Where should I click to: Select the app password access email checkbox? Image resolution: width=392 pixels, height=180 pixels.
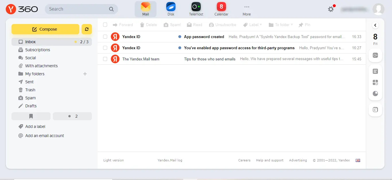click(105, 48)
